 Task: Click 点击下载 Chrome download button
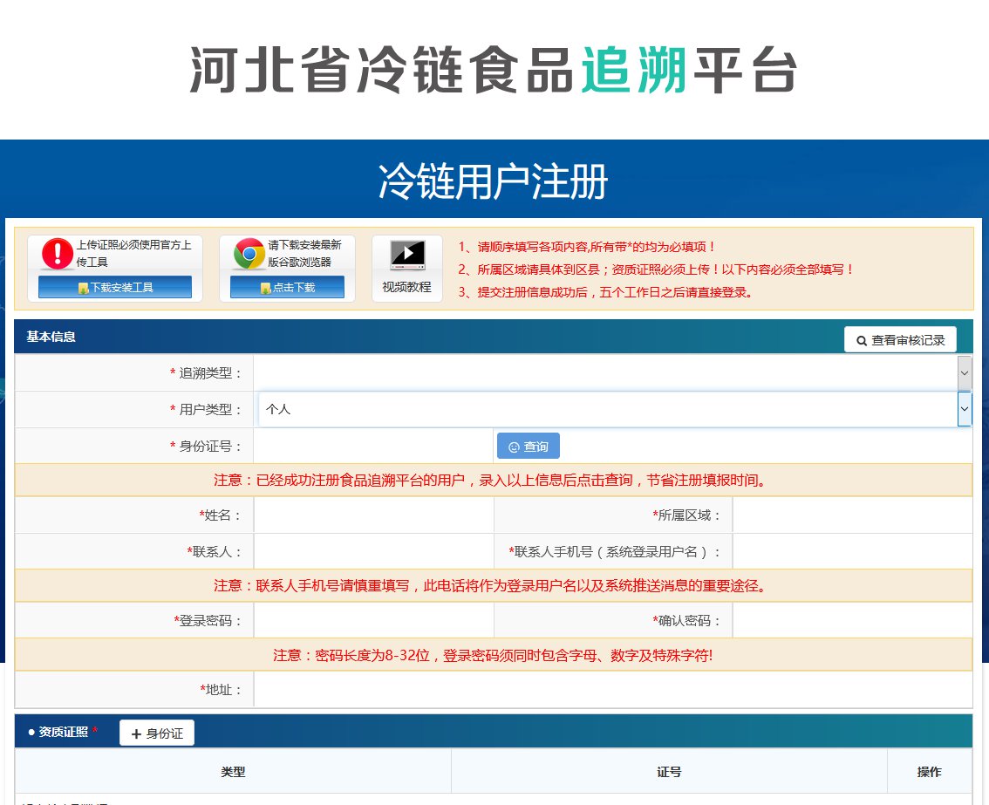click(287, 287)
